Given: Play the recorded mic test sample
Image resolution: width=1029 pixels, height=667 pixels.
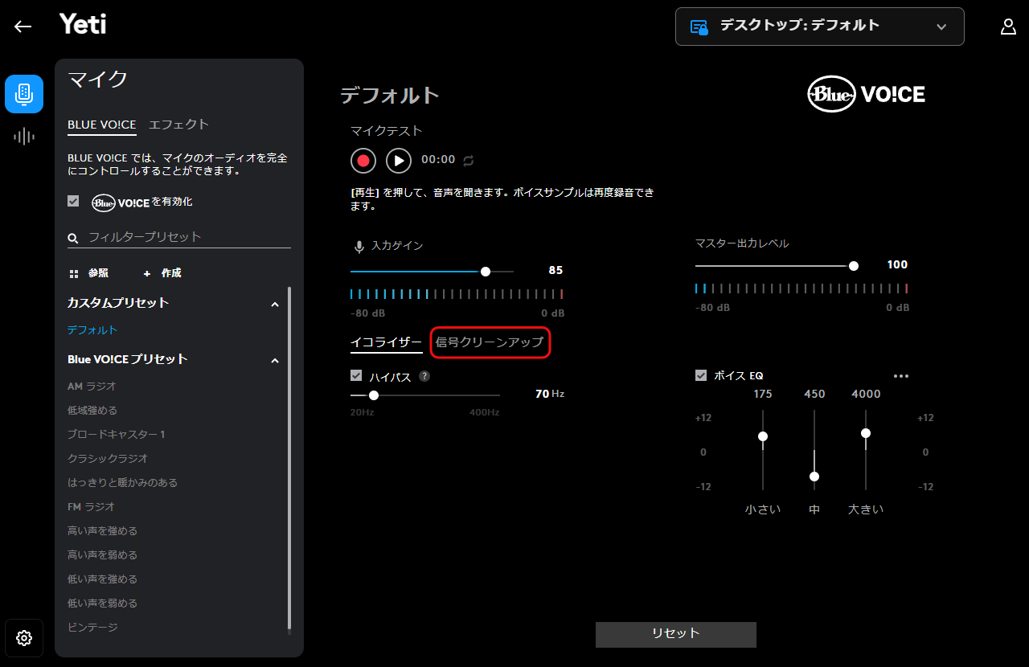Looking at the screenshot, I should pos(399,161).
